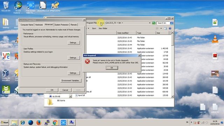Click the Start button on taskbar
Viewport: 224px width, 126px height.
(x=5, y=122)
